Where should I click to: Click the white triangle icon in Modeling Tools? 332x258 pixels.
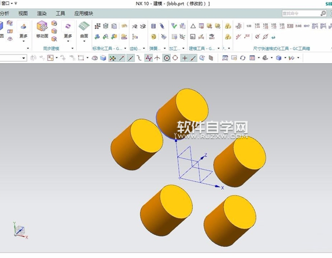pos(193,26)
